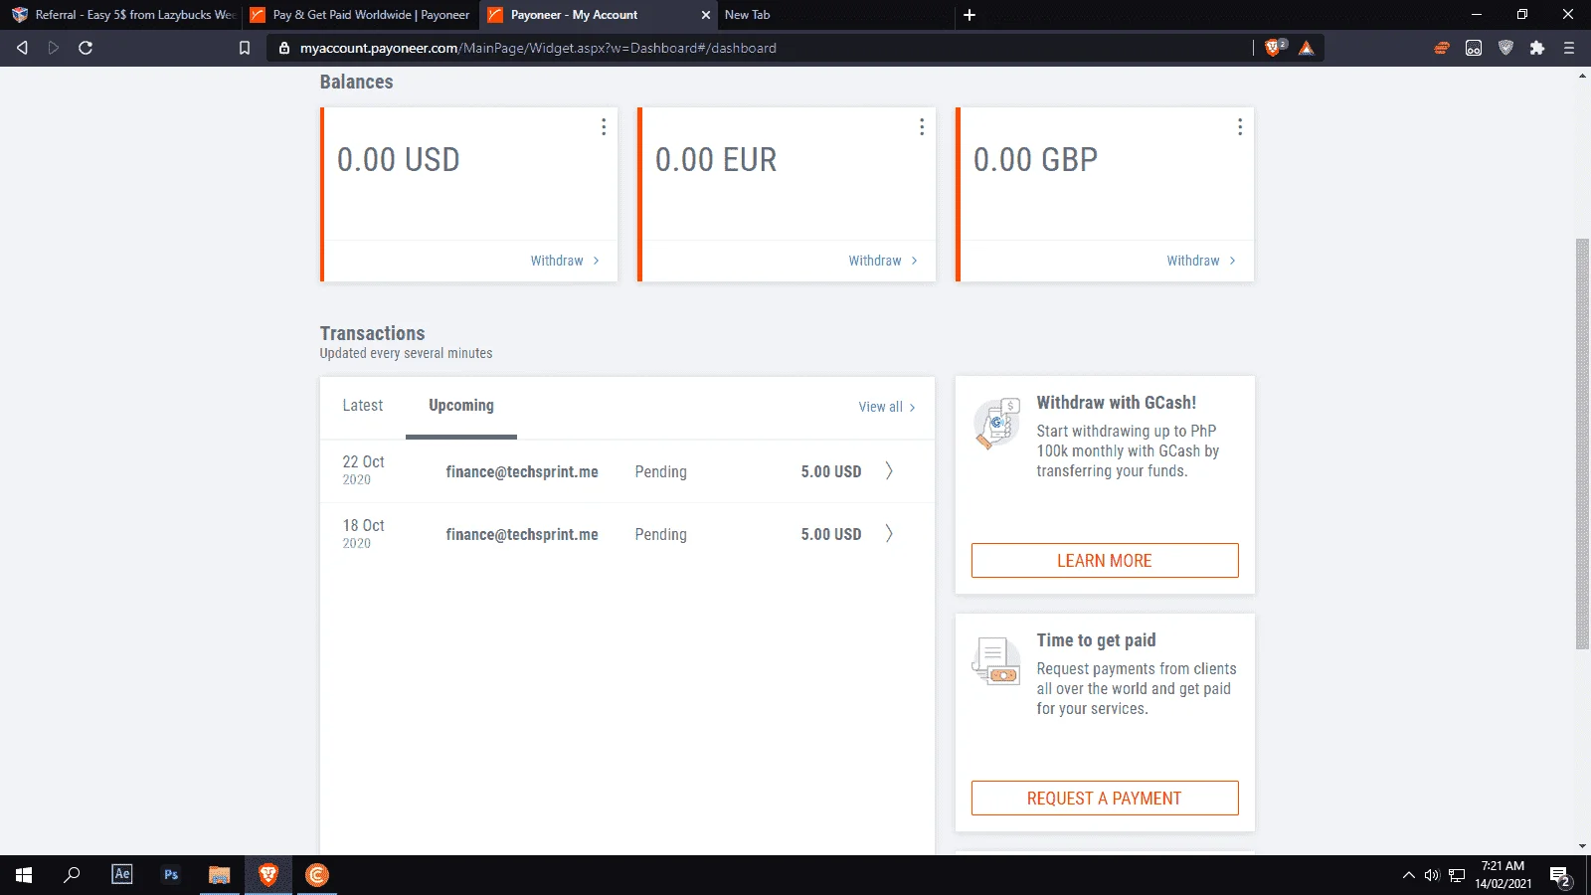
Task: Click scrollbar down arrow at bottom right
Action: click(x=1582, y=847)
